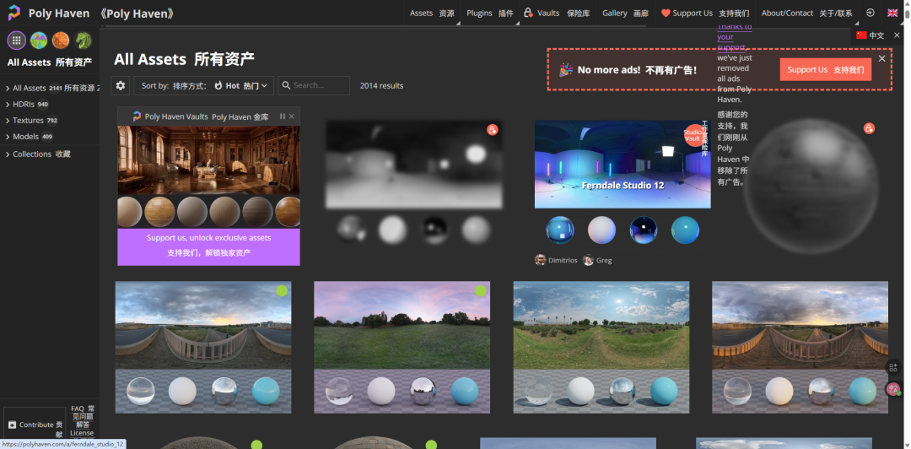Image resolution: width=911 pixels, height=449 pixels.
Task: Click the Chinese flag translation icon
Action: point(861,35)
